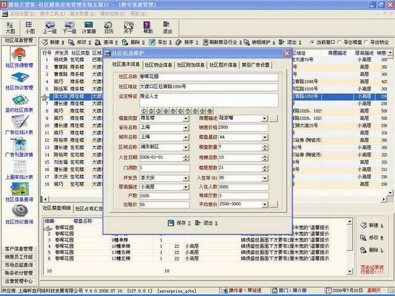Adjust the 电梯总数 spinner arrows
The width and height of the screenshot is (395, 296).
(265, 157)
